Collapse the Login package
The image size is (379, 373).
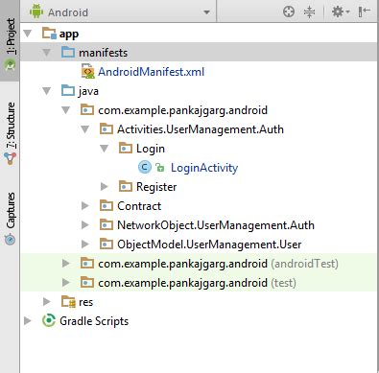(x=105, y=149)
